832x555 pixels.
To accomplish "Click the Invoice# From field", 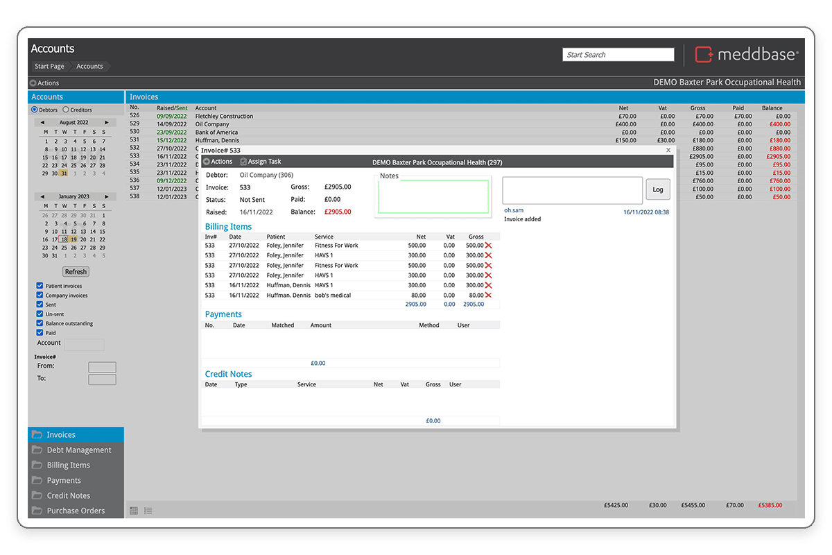I will pos(102,367).
